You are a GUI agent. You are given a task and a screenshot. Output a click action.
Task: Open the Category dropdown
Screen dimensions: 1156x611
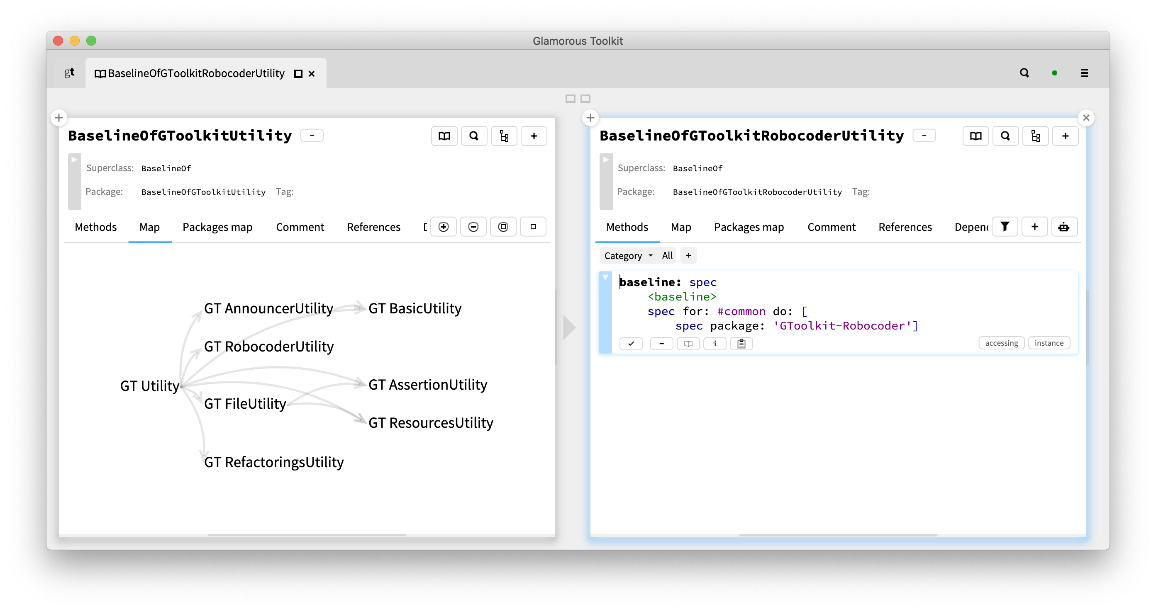click(627, 255)
